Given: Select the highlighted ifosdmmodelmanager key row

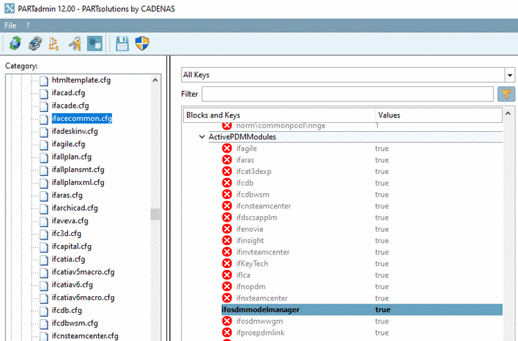Looking at the screenshot, I should [x=362, y=310].
